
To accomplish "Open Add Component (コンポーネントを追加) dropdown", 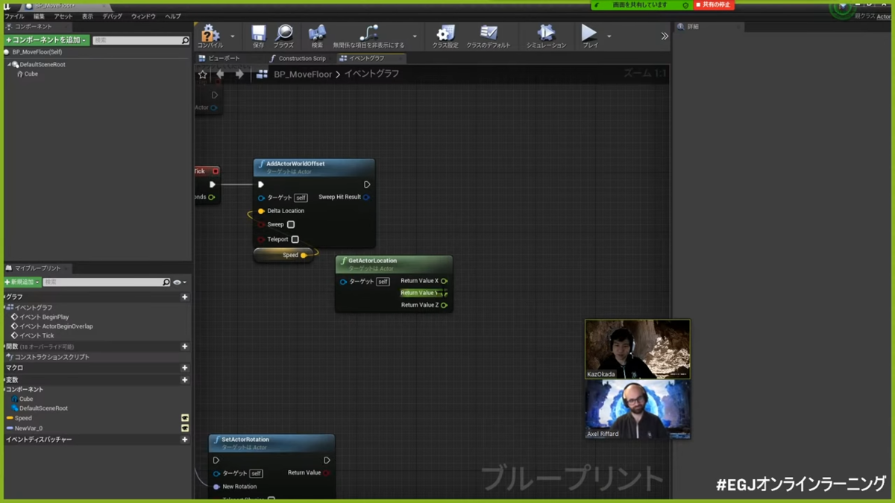I will tap(46, 40).
